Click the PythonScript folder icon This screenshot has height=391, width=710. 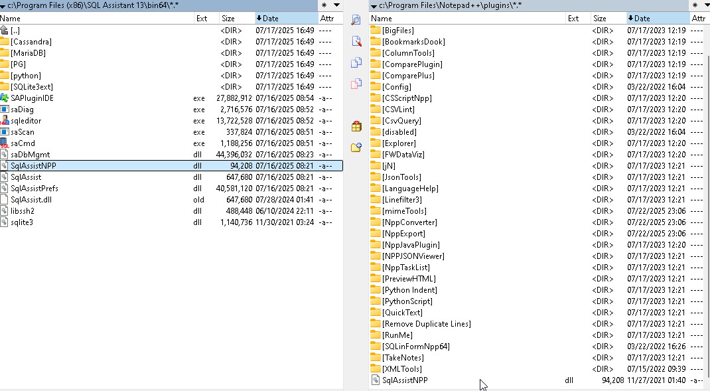376,301
